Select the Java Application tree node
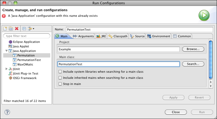Image resolution: width=217 pixels, height=119 pixels. pyautogui.click(x=22, y=51)
